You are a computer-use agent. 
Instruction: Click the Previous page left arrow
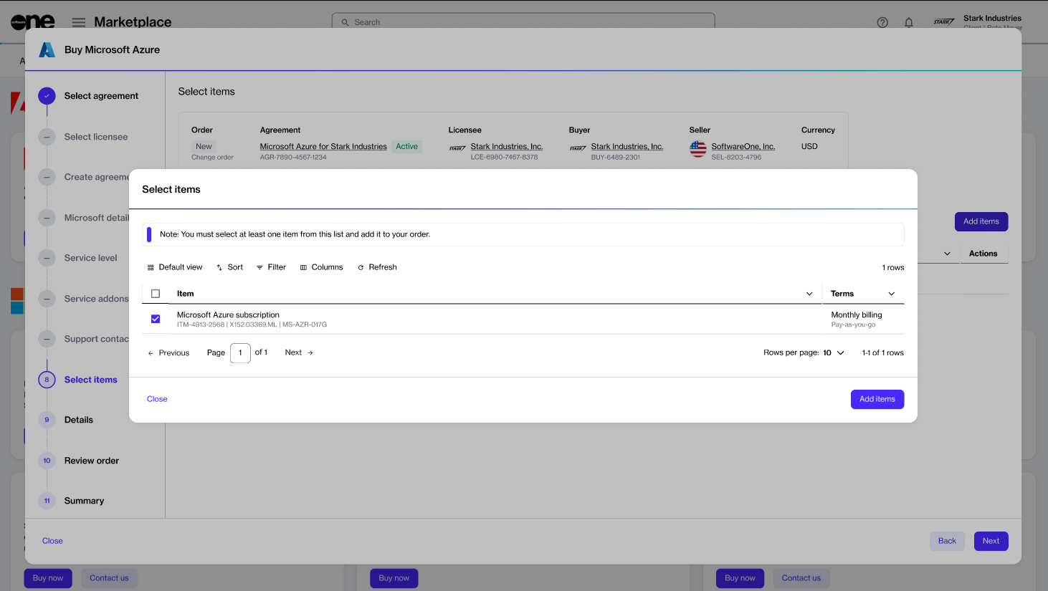click(x=151, y=353)
